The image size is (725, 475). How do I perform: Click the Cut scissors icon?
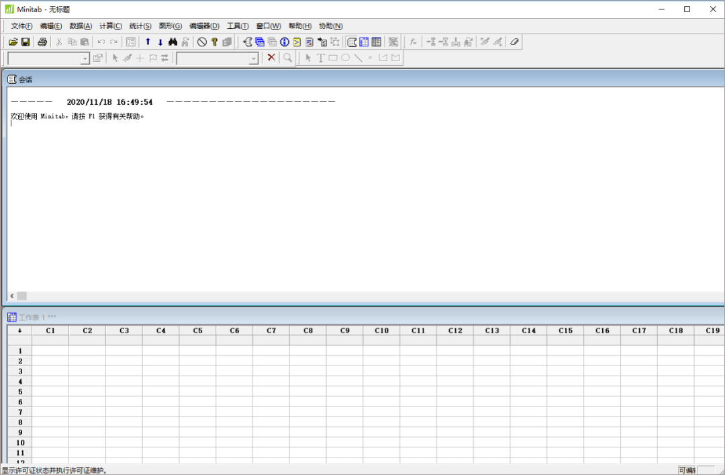click(x=58, y=42)
